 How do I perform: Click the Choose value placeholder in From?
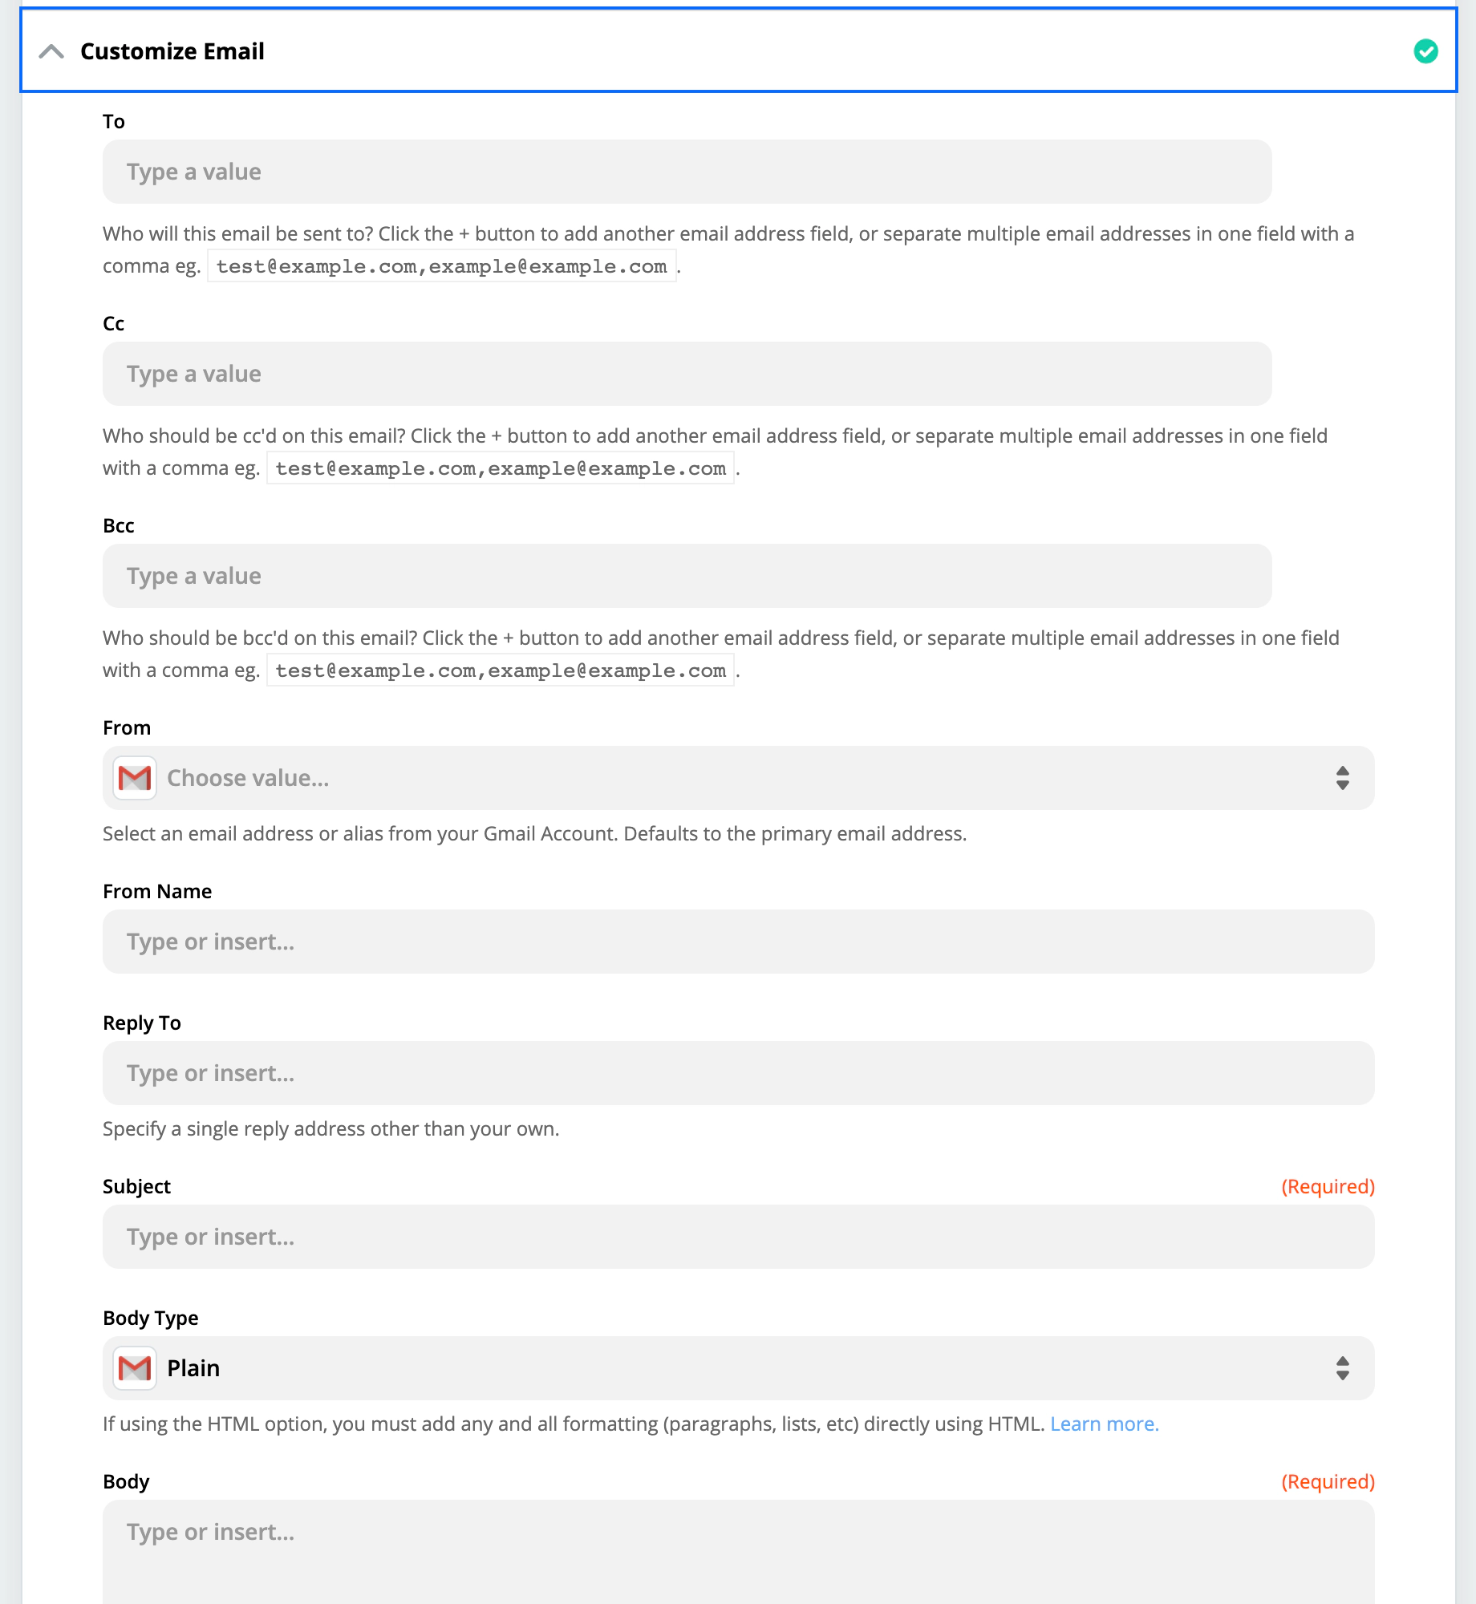click(x=248, y=778)
